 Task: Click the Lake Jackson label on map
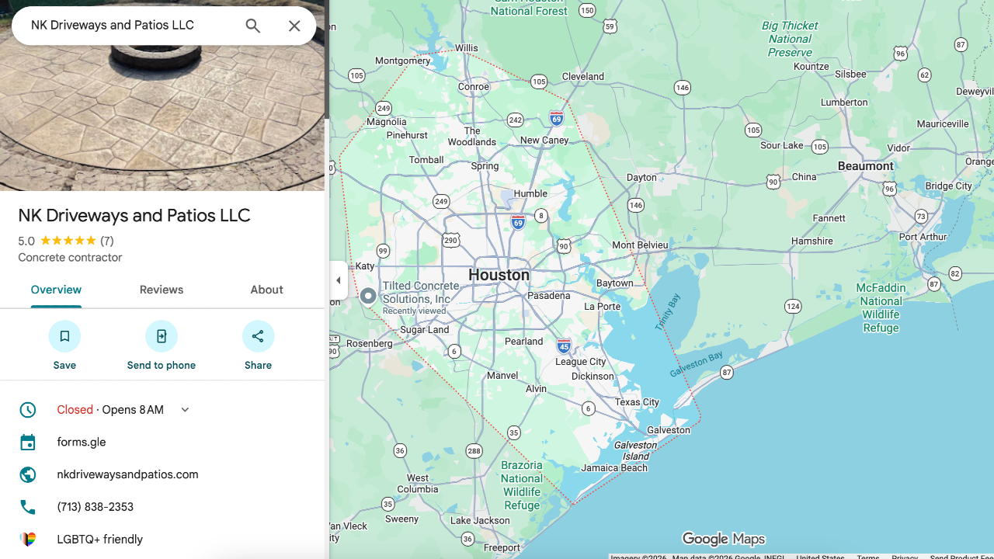coord(480,520)
